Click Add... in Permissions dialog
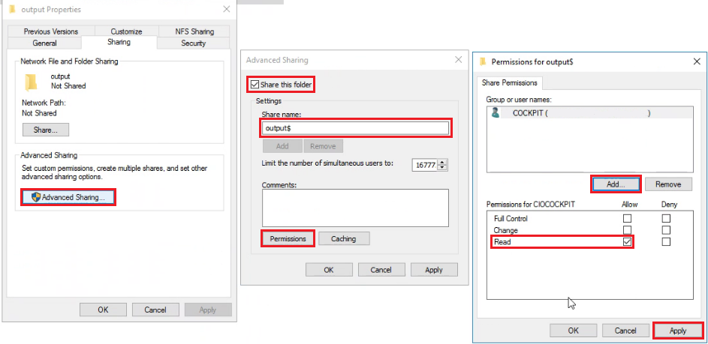708x344 pixels. click(x=616, y=184)
